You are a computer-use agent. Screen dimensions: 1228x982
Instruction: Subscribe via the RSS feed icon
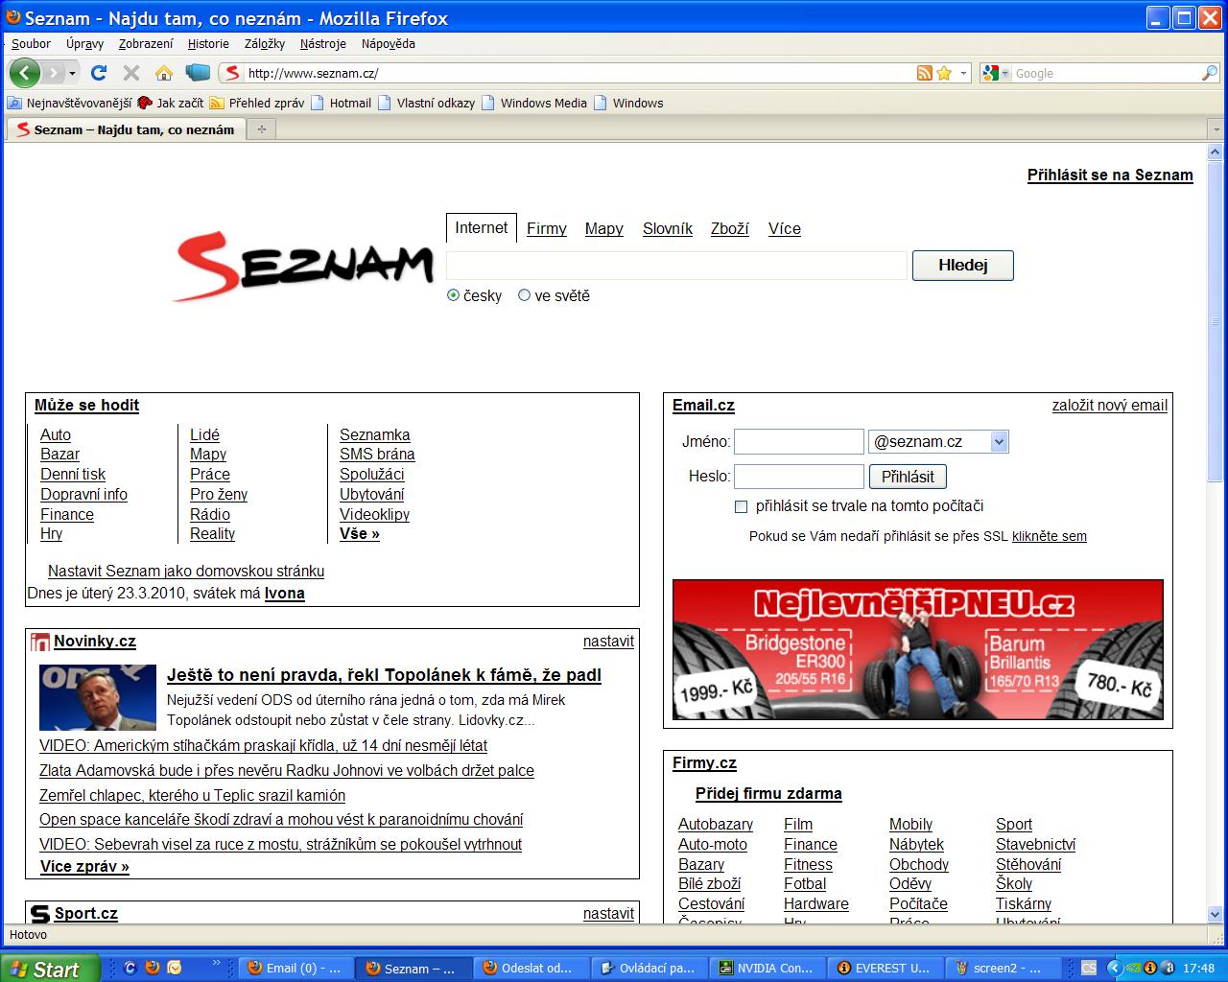tap(925, 73)
